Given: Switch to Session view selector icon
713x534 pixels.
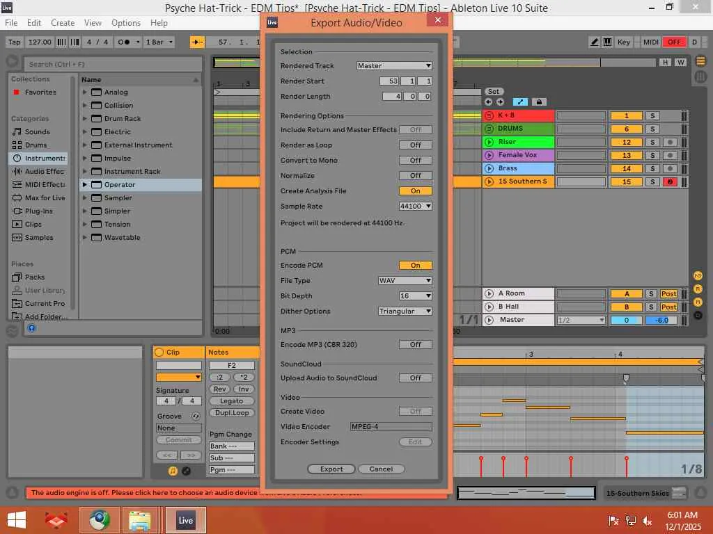Looking at the screenshot, I should point(700,76).
